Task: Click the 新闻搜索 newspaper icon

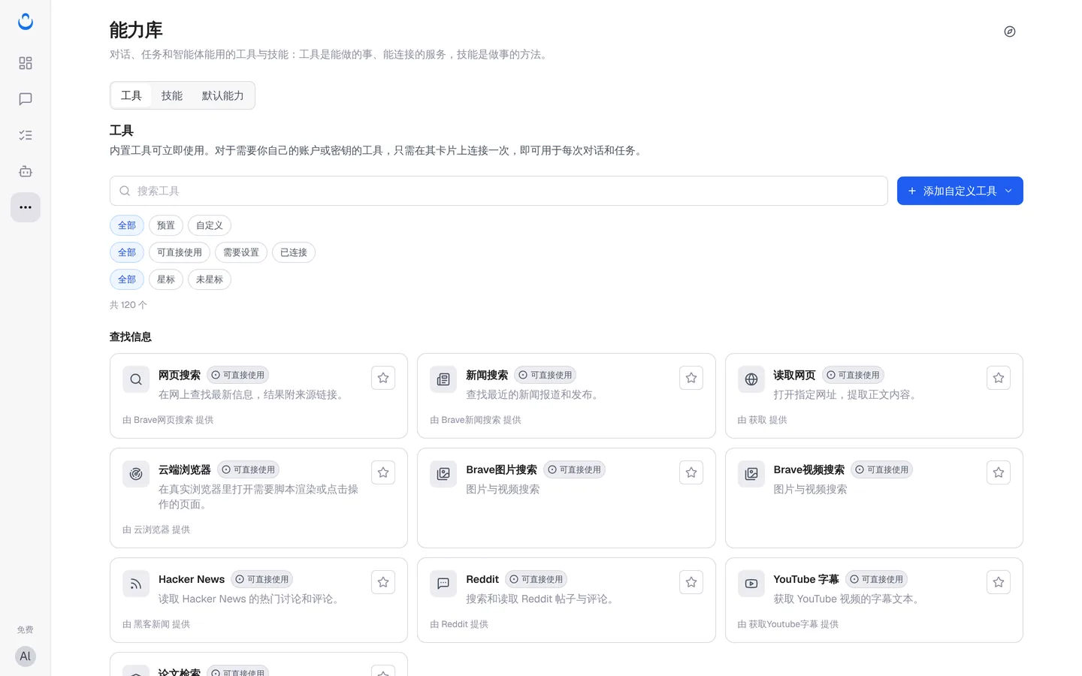Action: 443,379
